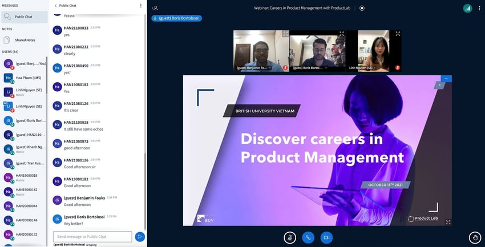Click the webinar title text
Viewport: 485px width, 247px height.
pos(302,8)
